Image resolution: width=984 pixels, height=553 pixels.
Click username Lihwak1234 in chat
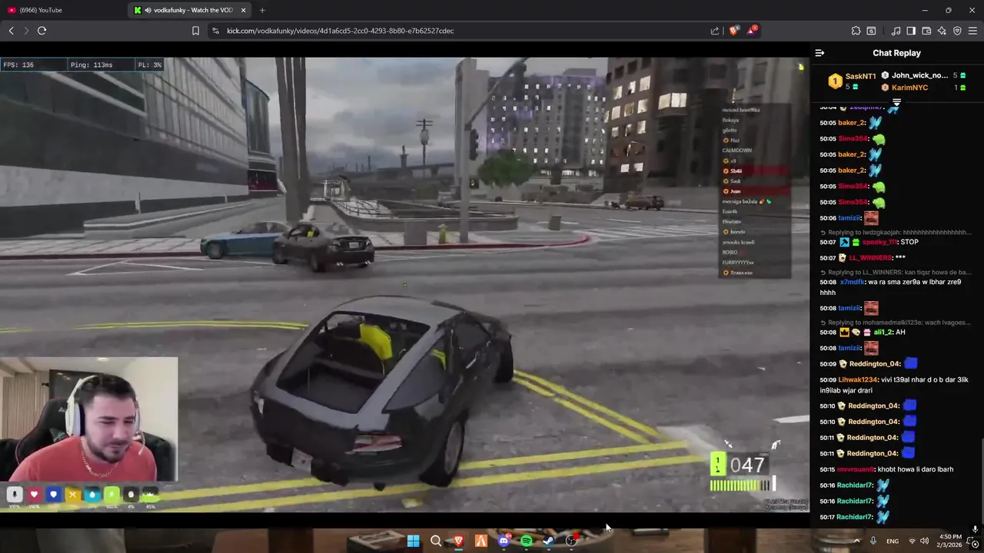click(858, 379)
